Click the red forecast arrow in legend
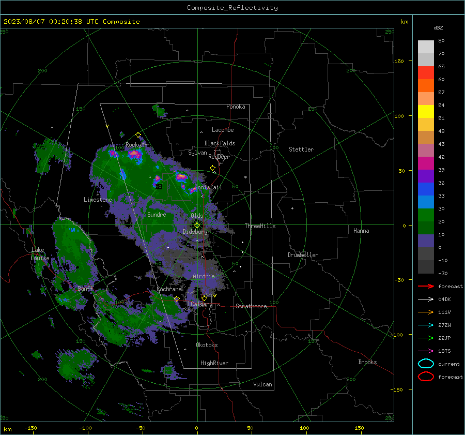Viewport: 465px width, 435px height. (x=426, y=286)
